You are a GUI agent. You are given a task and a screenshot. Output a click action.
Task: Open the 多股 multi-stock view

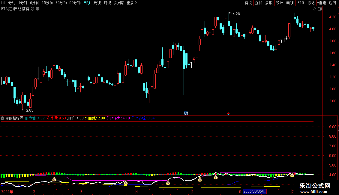269,3
